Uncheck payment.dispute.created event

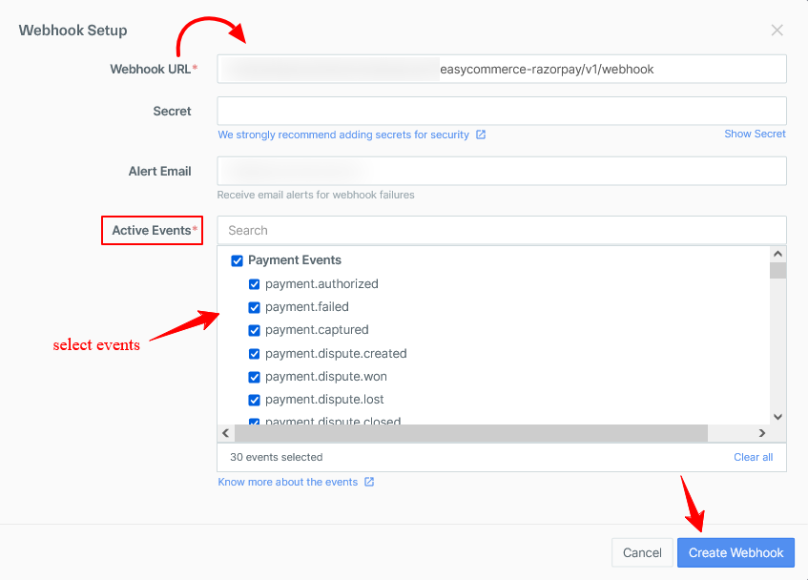pos(254,354)
